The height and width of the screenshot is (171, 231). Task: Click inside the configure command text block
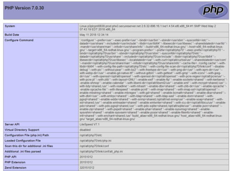pyautogui.click(x=153, y=79)
